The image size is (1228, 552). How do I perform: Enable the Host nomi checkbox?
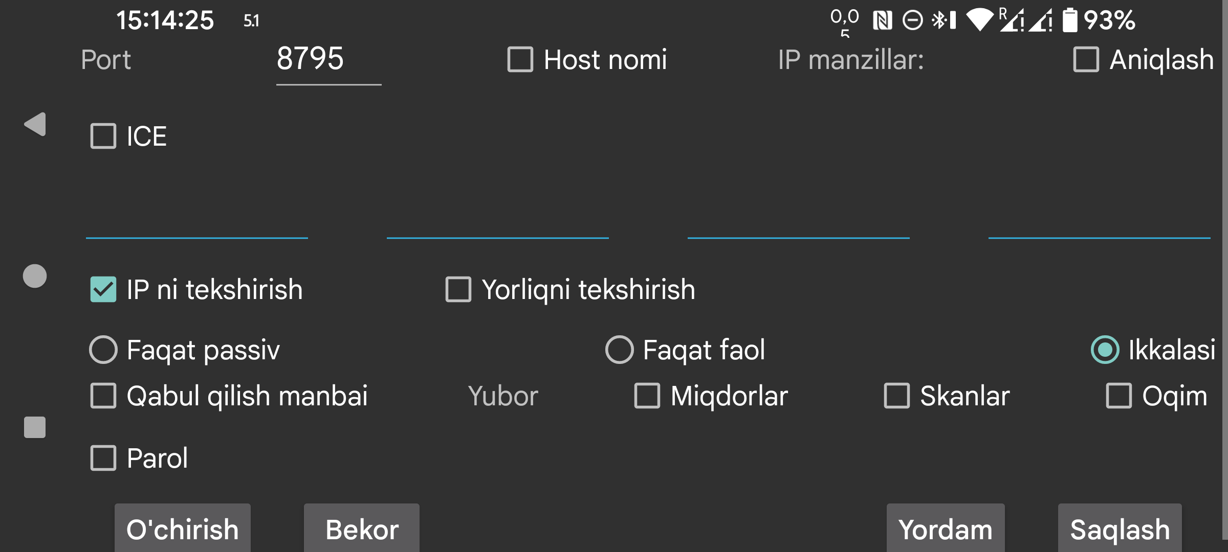point(519,60)
